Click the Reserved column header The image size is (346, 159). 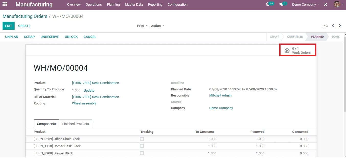(257, 132)
